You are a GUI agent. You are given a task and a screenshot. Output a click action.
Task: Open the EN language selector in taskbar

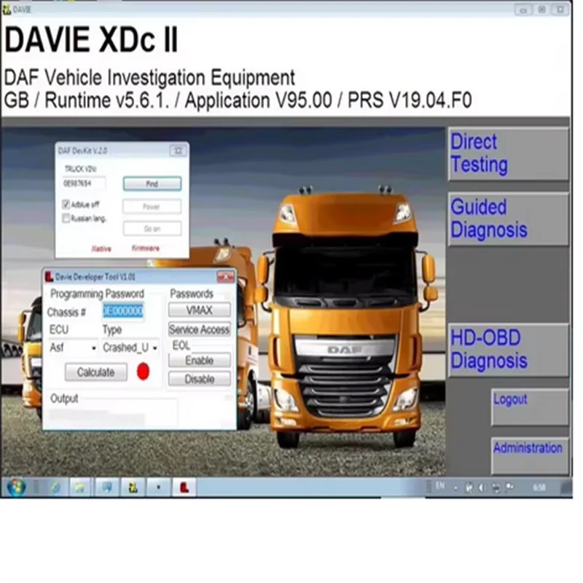(441, 486)
